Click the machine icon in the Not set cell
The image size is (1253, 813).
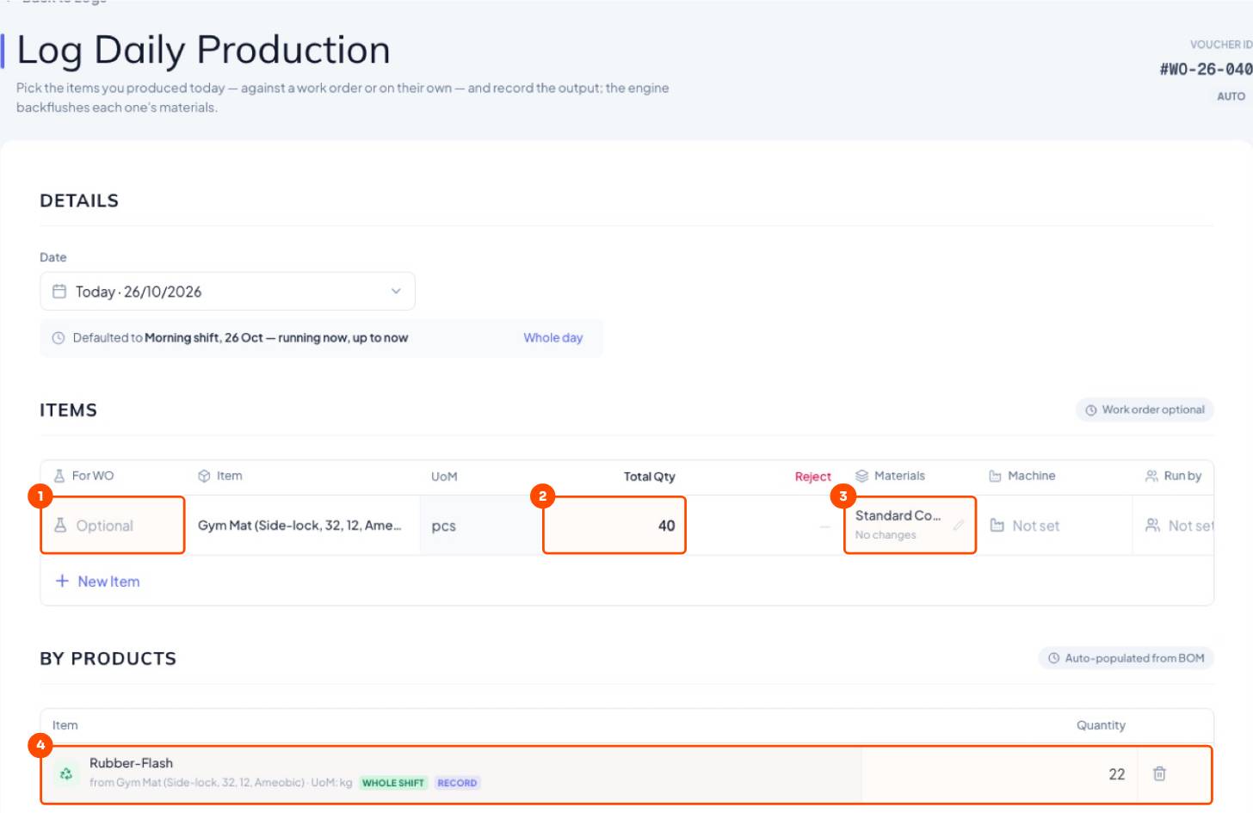click(x=997, y=526)
